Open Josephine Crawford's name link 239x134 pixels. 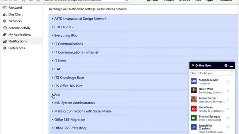(205, 127)
